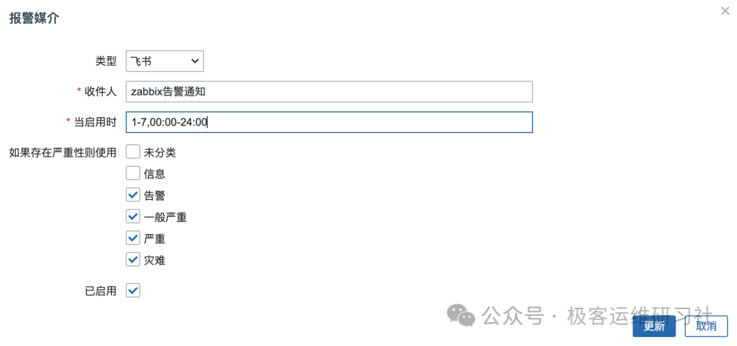Click the 当启用时 field label
737x346 pixels.
[95, 122]
